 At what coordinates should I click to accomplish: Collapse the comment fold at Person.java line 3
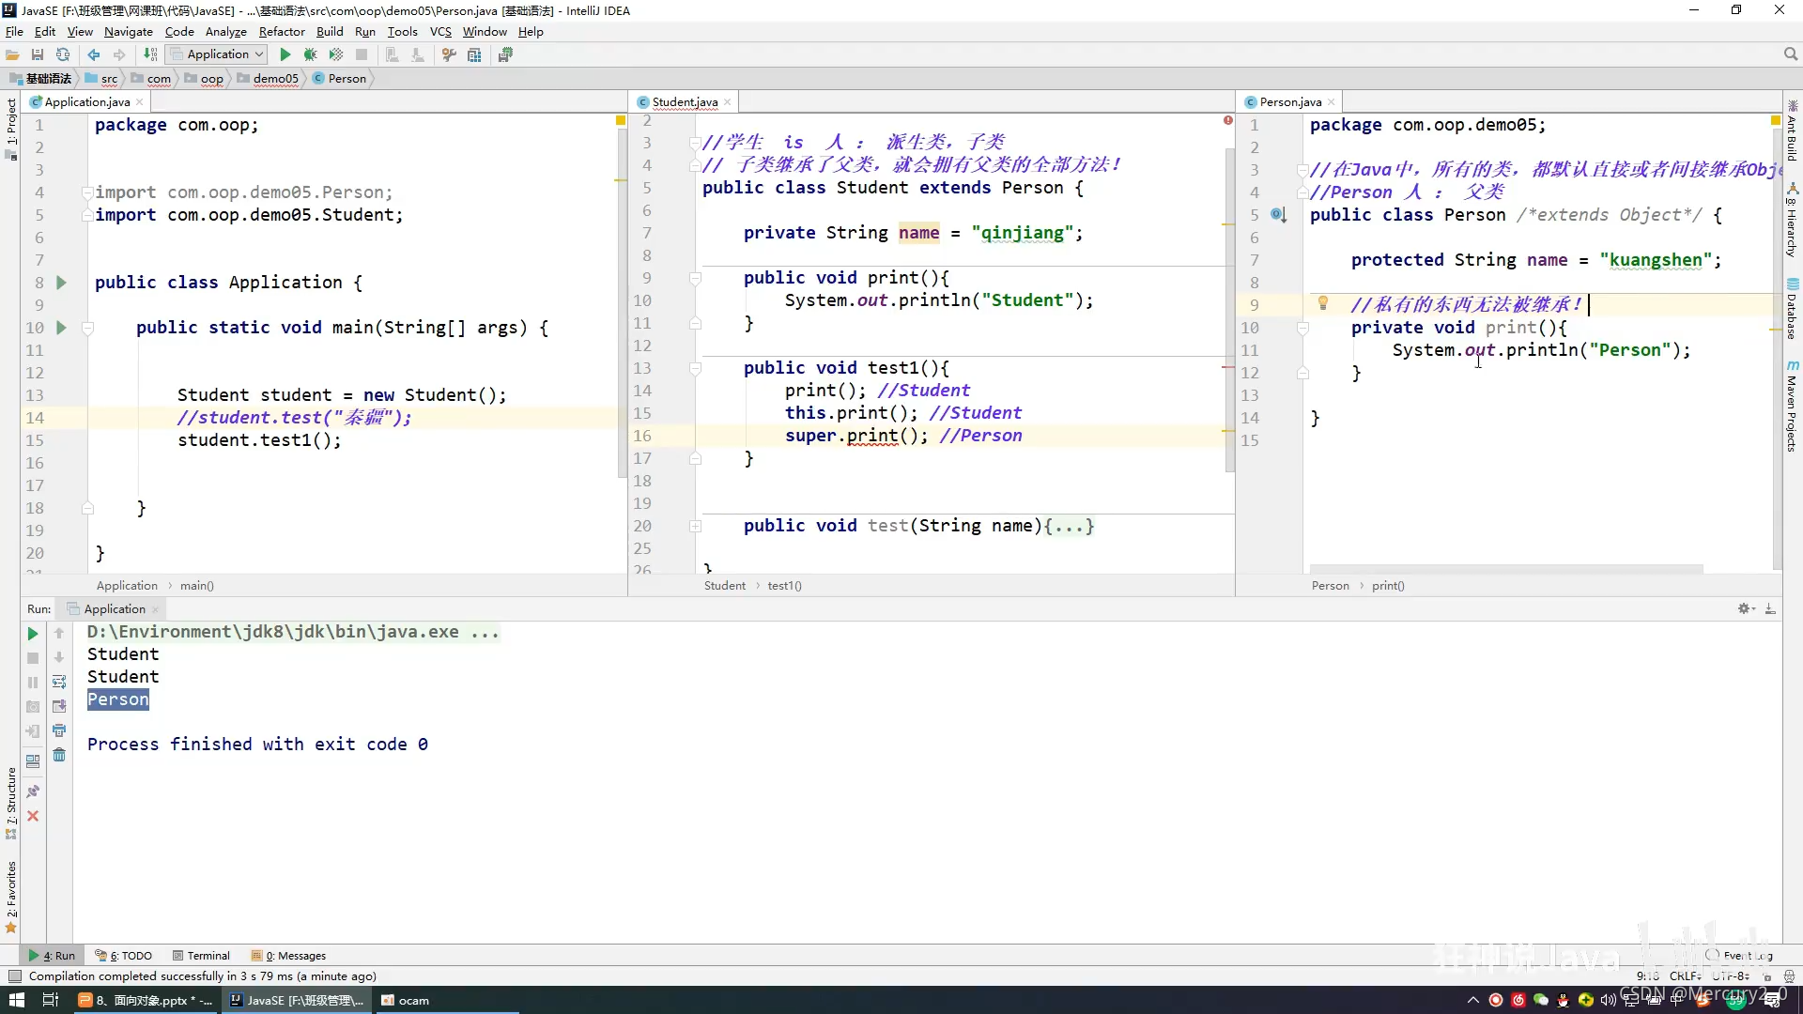1302,170
